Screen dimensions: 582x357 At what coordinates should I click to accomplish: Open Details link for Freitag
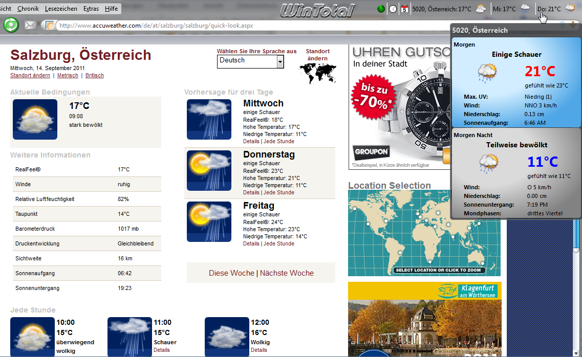(251, 243)
